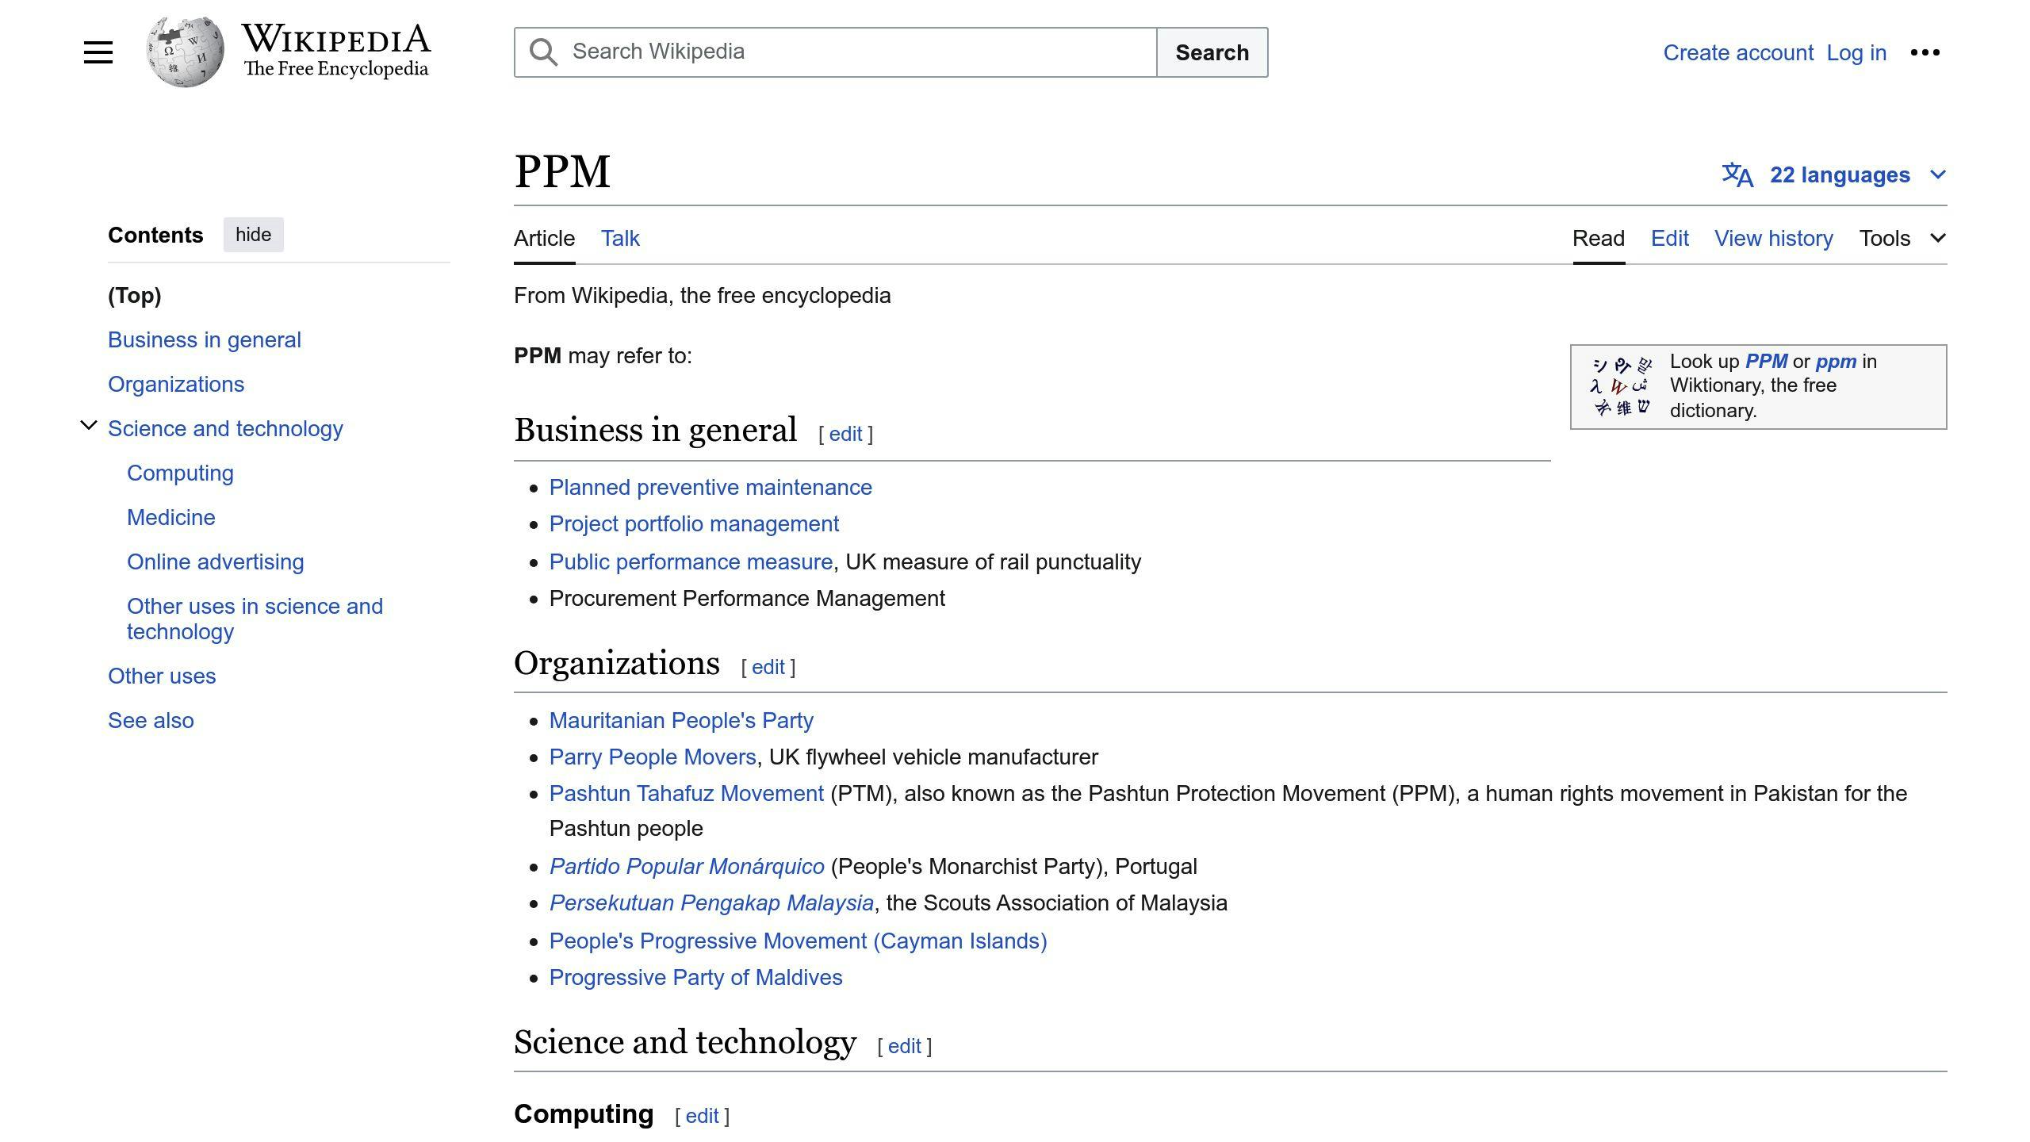Click the Wikipedia wordmark text logo
Screen dimensions: 2030x1142
[x=336, y=51]
